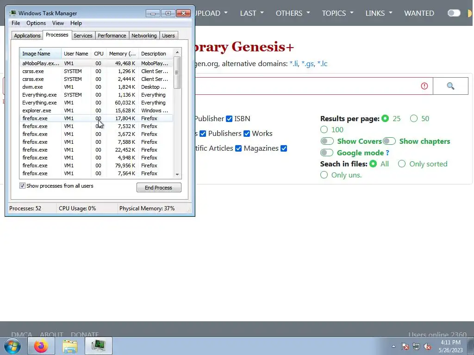The image size is (474, 355).
Task: Minimize the Windows Task Manager window
Action: (x=153, y=13)
